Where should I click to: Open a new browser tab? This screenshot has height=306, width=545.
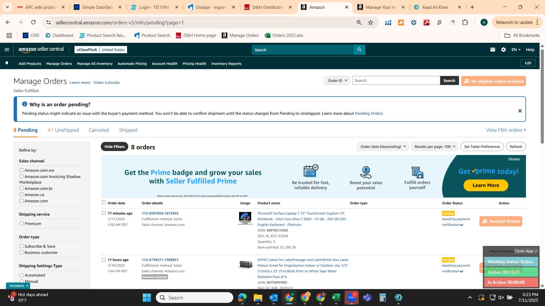(472, 7)
